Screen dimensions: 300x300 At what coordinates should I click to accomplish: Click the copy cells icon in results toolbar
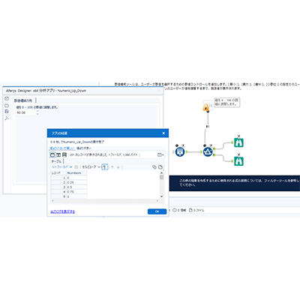(154, 167)
